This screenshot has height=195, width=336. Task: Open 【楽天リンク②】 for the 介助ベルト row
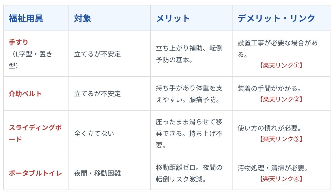(281, 99)
